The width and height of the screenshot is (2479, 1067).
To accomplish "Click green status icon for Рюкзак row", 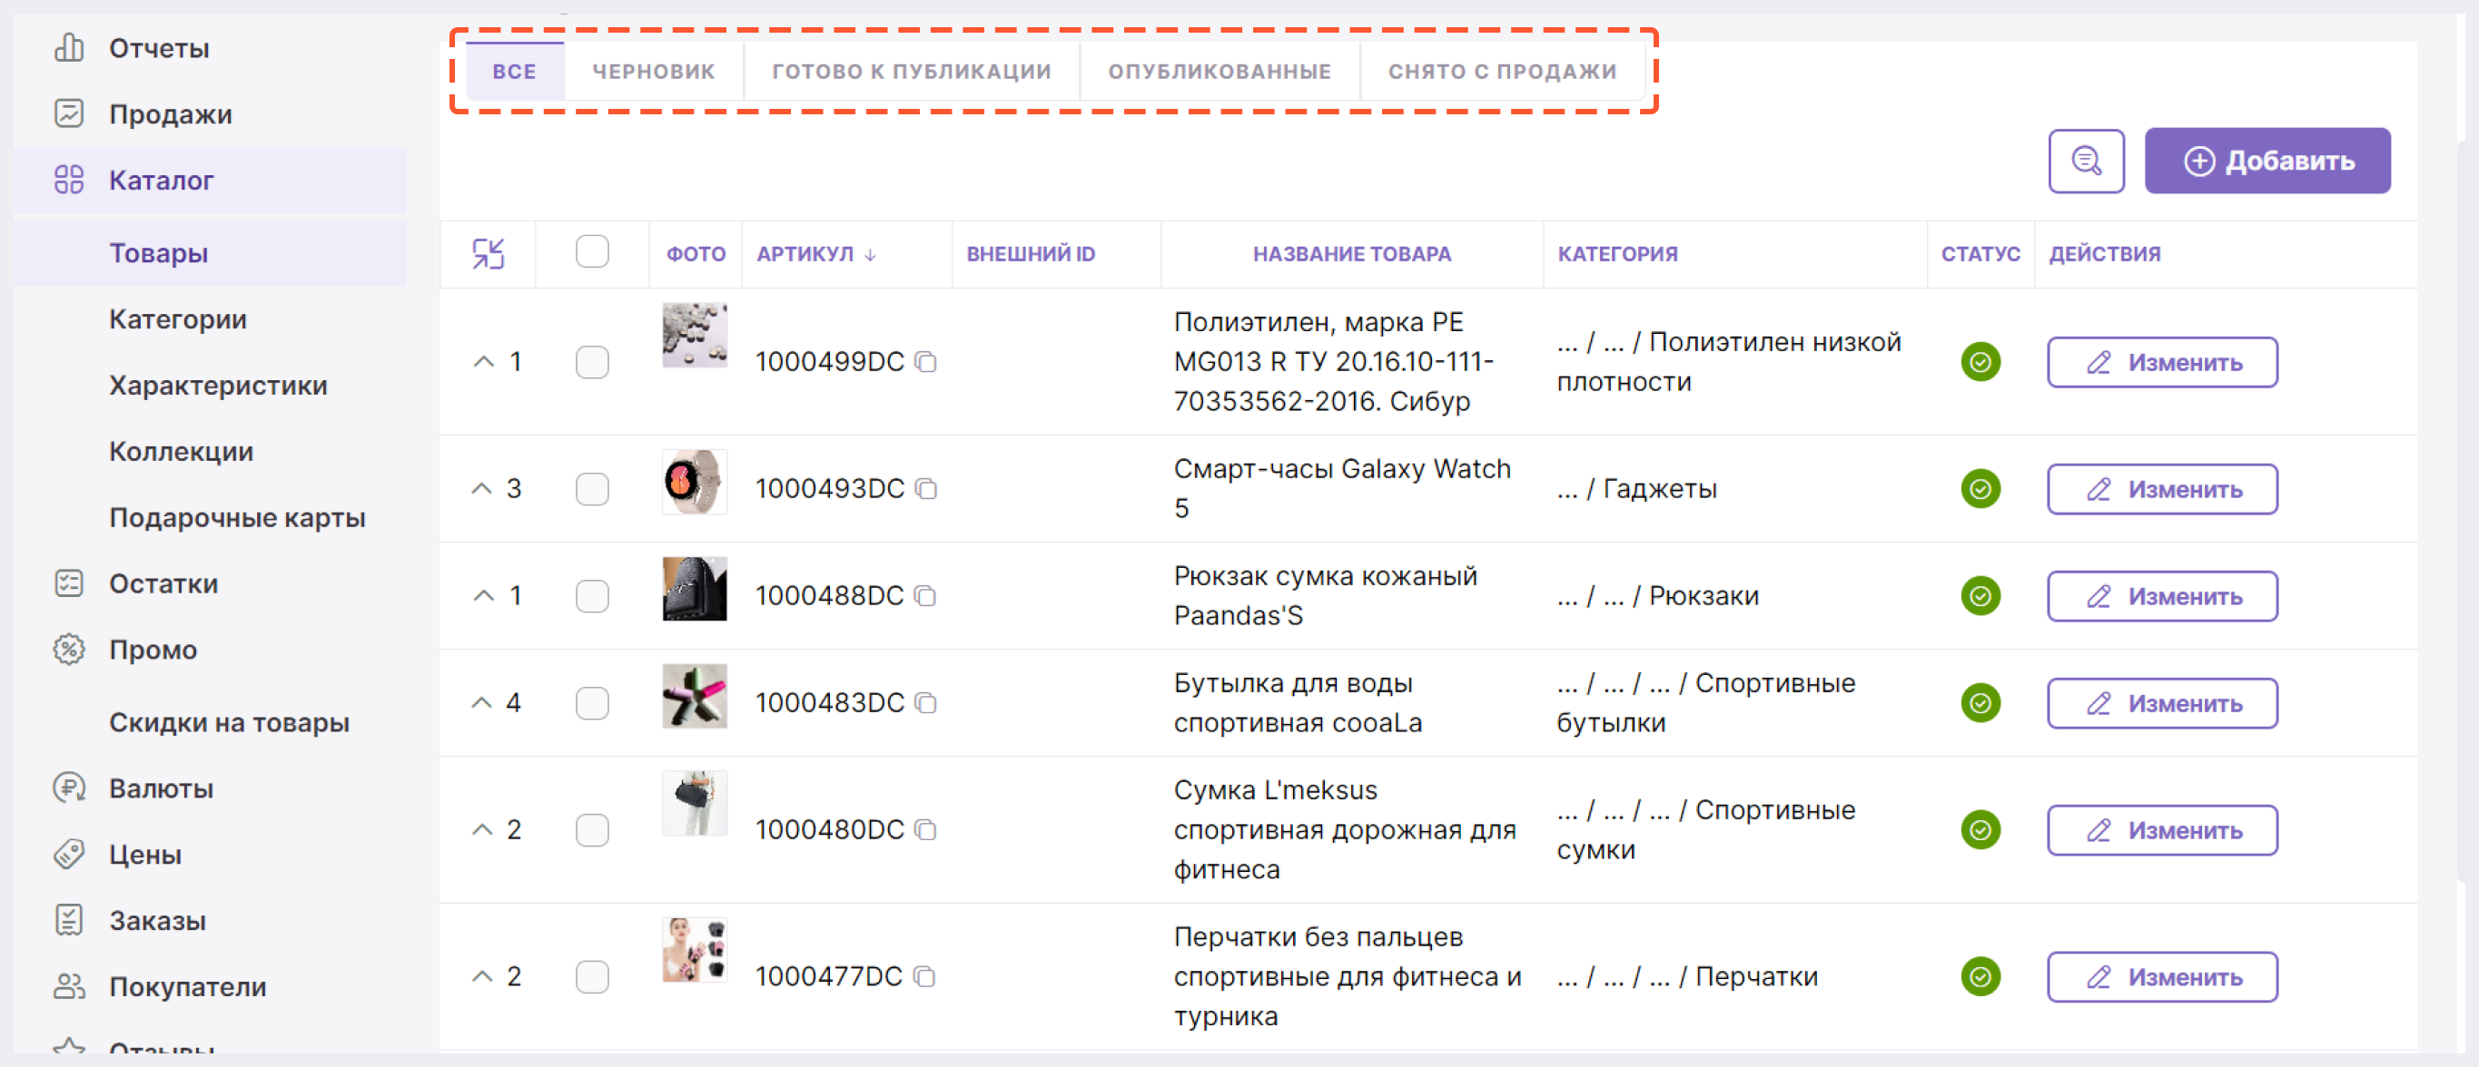I will (x=1980, y=596).
